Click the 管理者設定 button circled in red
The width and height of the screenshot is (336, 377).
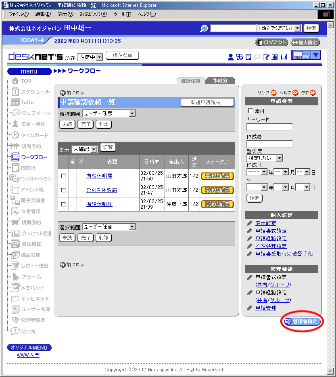302,322
